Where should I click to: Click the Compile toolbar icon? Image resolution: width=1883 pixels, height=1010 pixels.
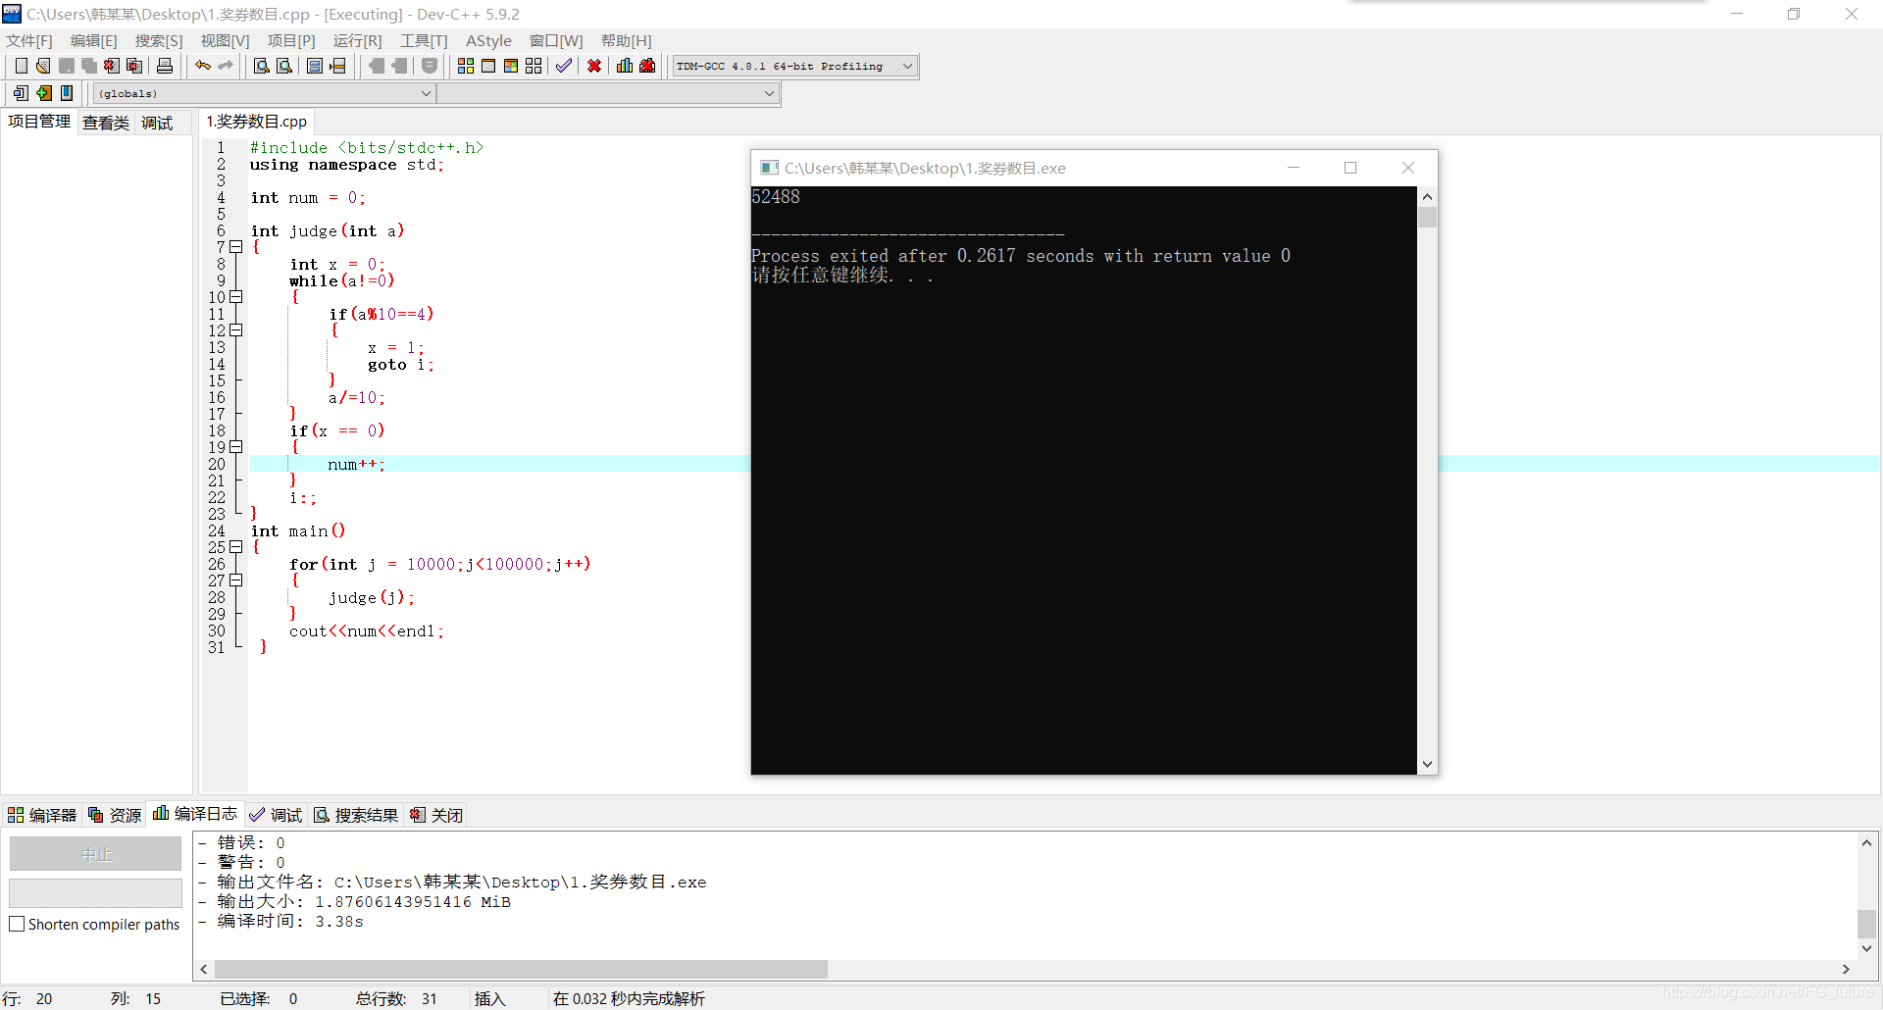[x=466, y=66]
